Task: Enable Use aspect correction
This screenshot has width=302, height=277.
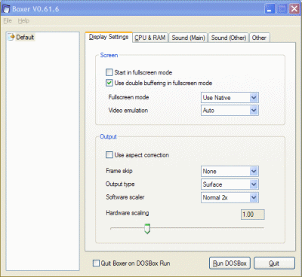Action: tap(109, 155)
